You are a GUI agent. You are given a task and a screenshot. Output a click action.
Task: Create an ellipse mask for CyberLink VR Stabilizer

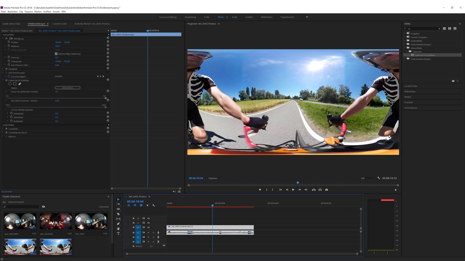pyautogui.click(x=10, y=84)
